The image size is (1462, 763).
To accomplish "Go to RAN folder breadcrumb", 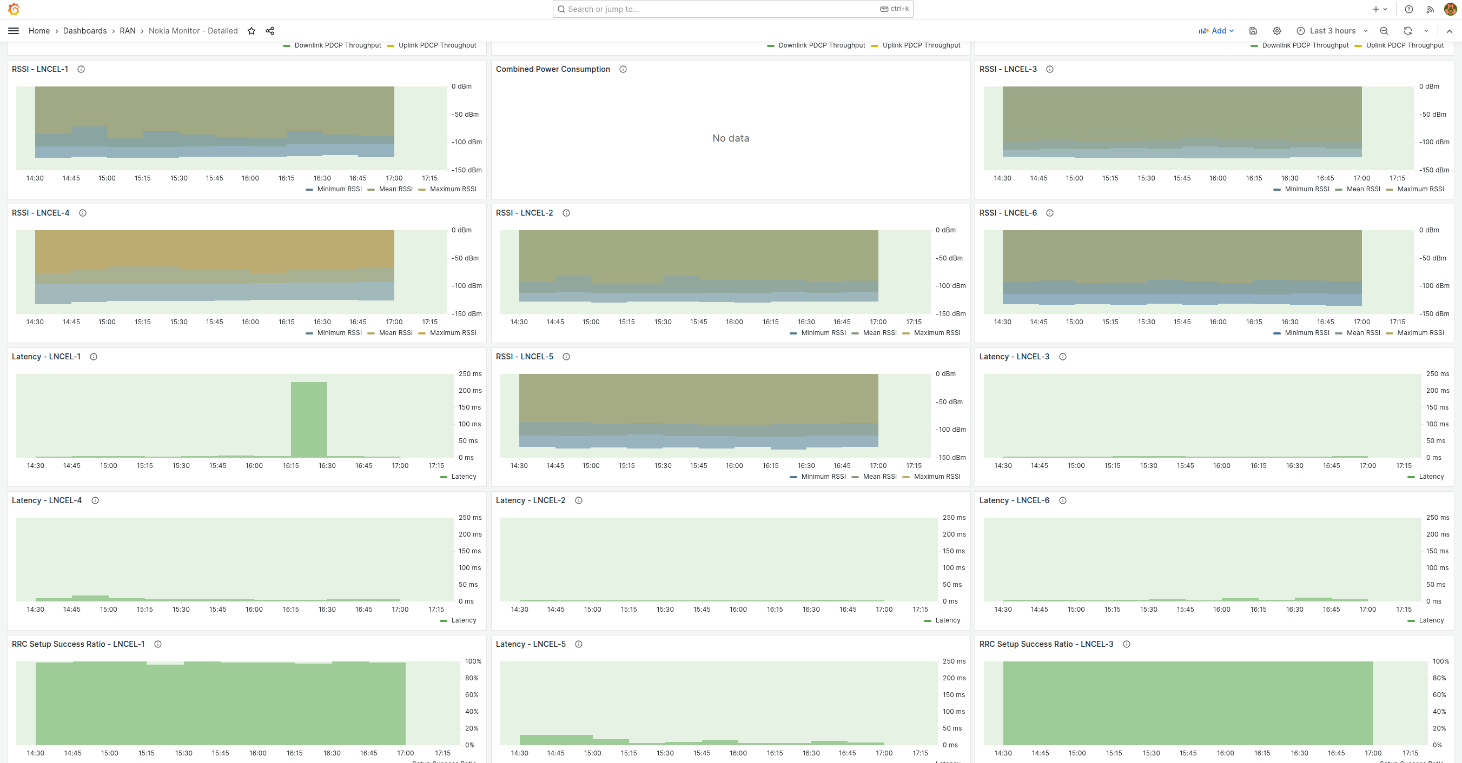I will 128,31.
